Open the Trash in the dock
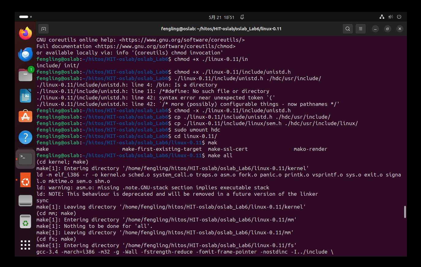The image size is (421, 267). pos(25,221)
